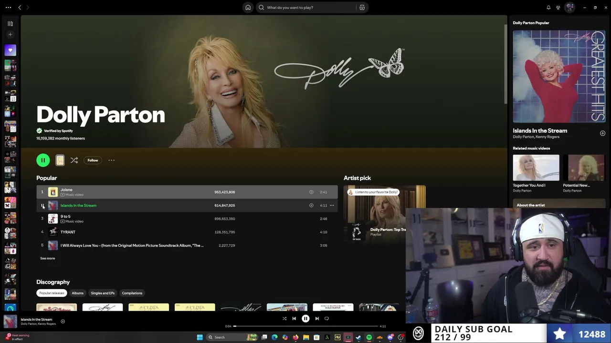Open the Windows Start menu
The width and height of the screenshot is (611, 343).
coord(200,337)
